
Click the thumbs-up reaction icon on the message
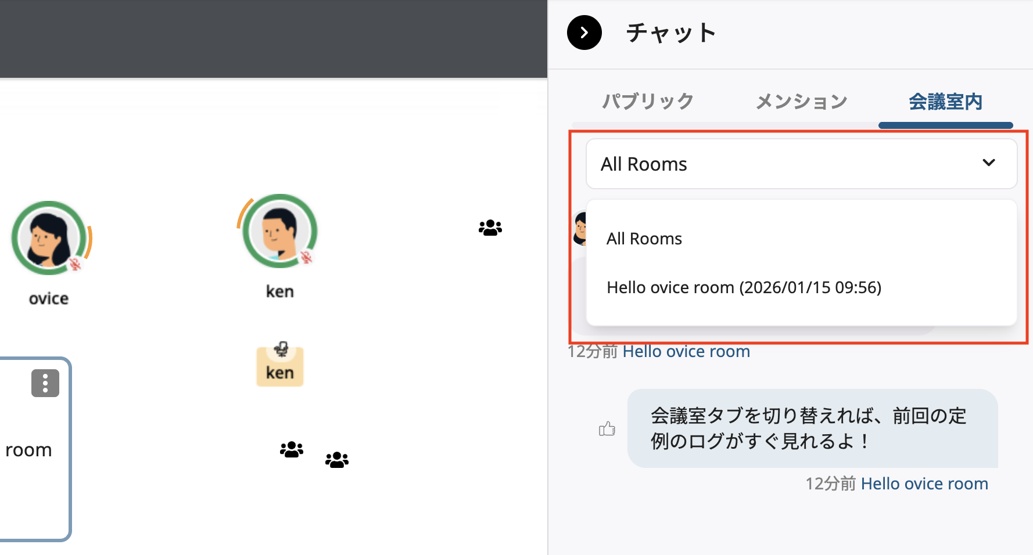607,428
